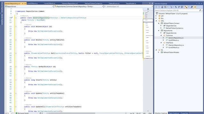This screenshot has height=114, width=204.
Task: Click the split editor plus icon
Action: coord(148,9)
